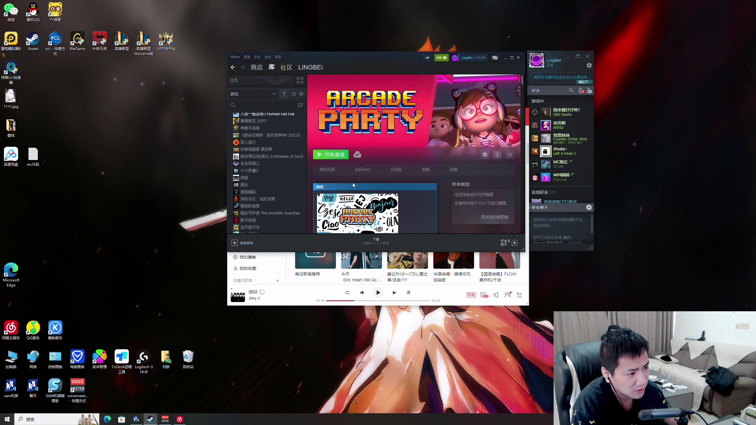The image size is (756, 425).
Task: Open the Steam announcements megaphone icon
Action: [x=427, y=57]
